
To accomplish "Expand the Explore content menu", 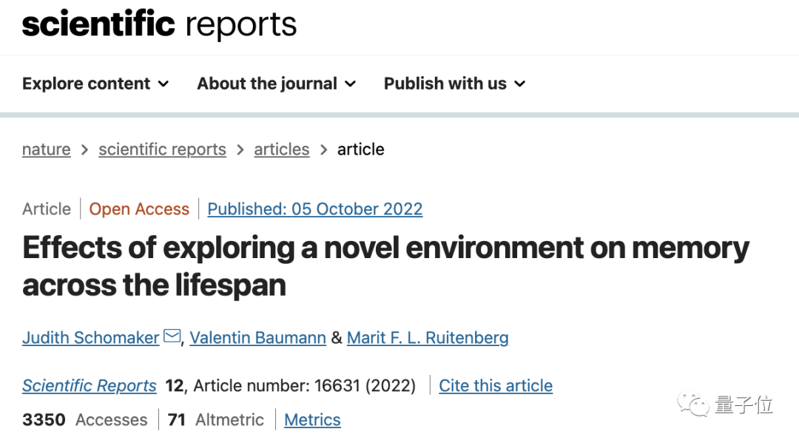I will (x=95, y=84).
